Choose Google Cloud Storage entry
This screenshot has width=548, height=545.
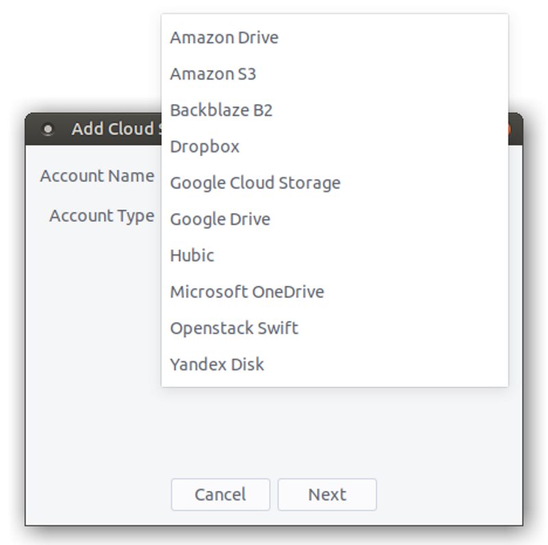coord(255,182)
